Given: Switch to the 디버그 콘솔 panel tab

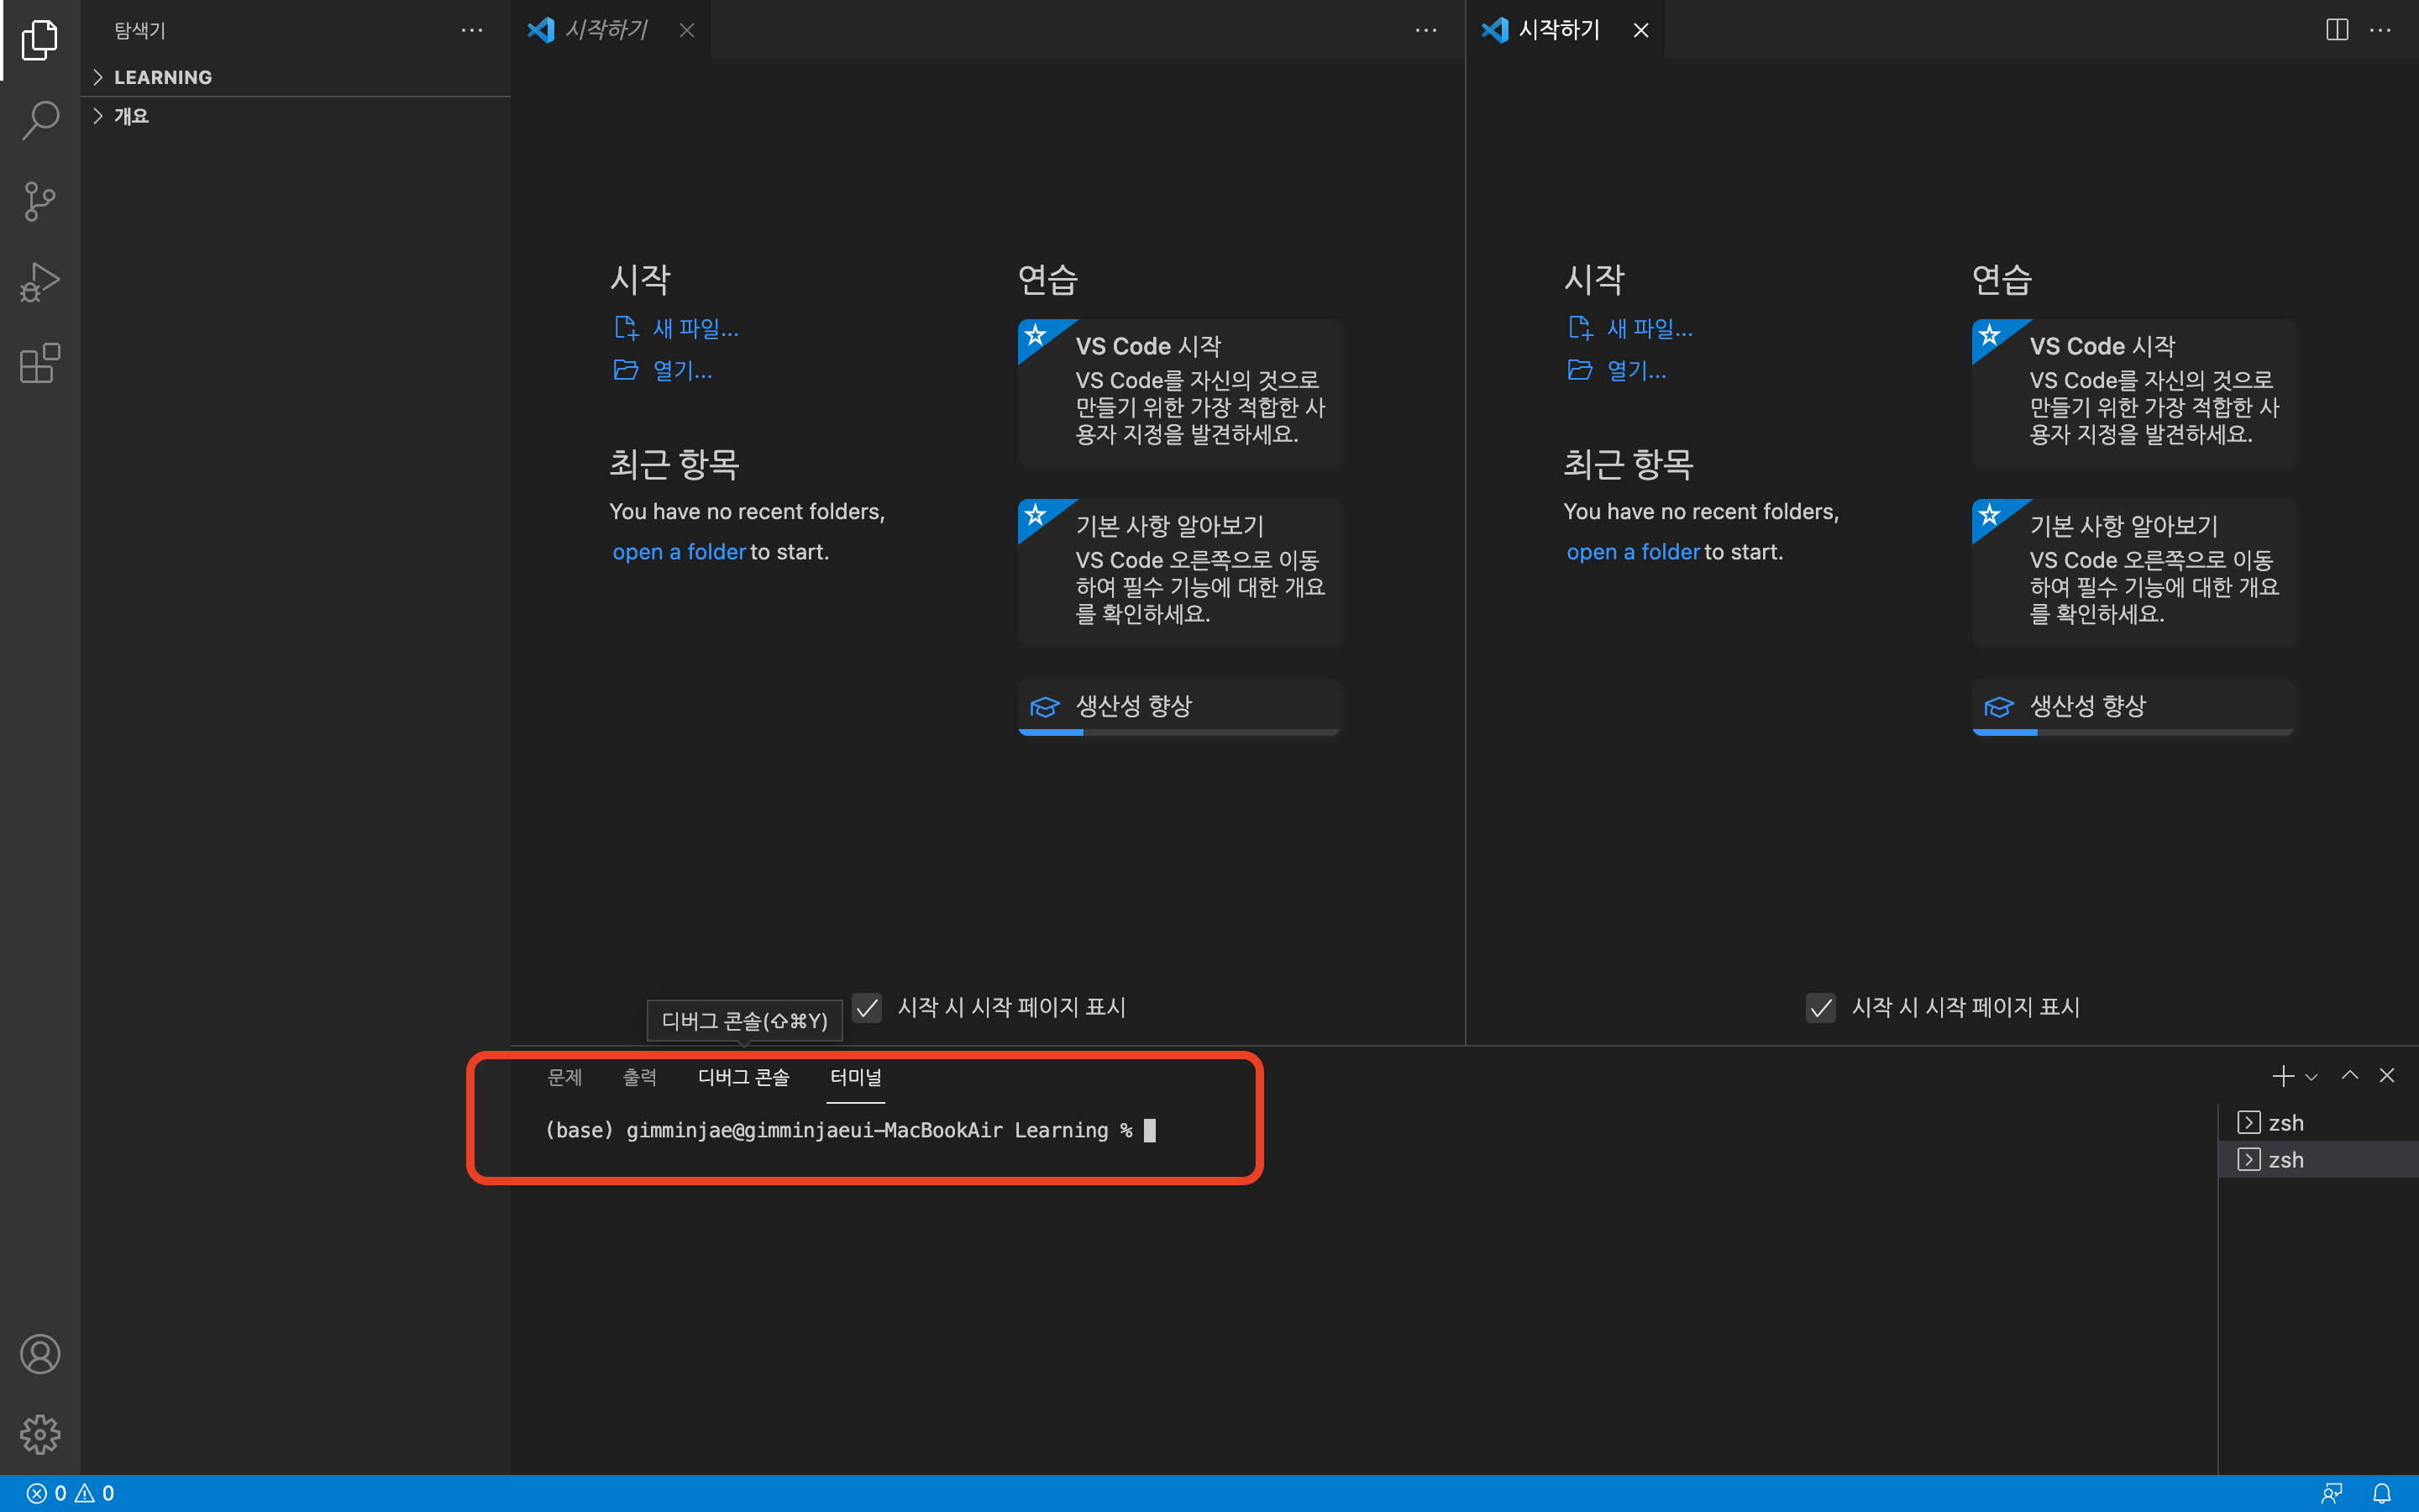Looking at the screenshot, I should click(x=742, y=1077).
